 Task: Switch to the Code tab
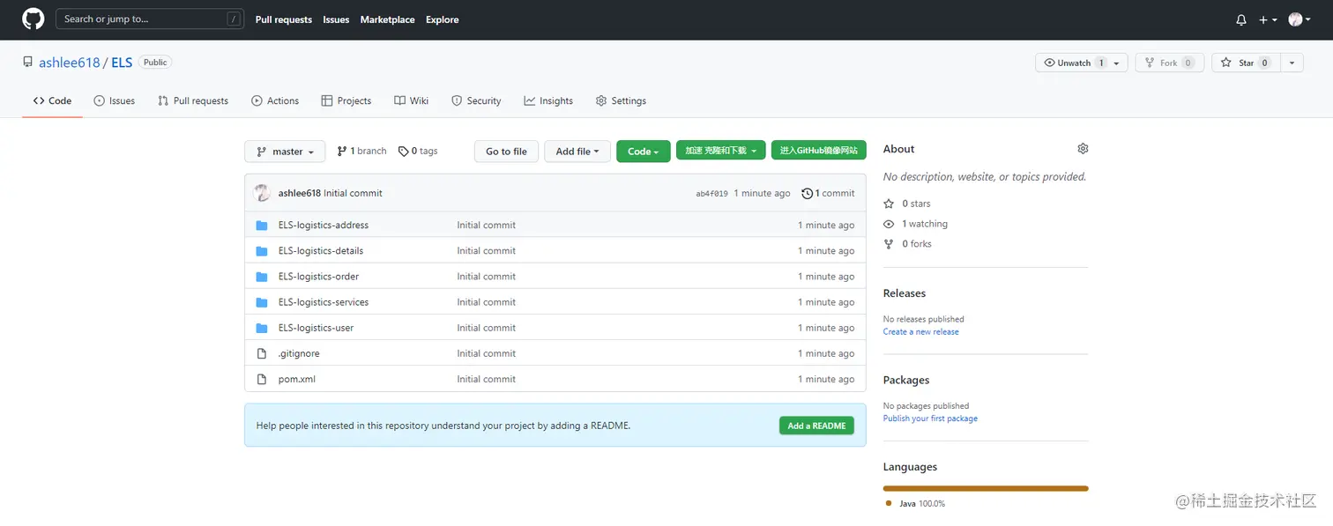(52, 100)
